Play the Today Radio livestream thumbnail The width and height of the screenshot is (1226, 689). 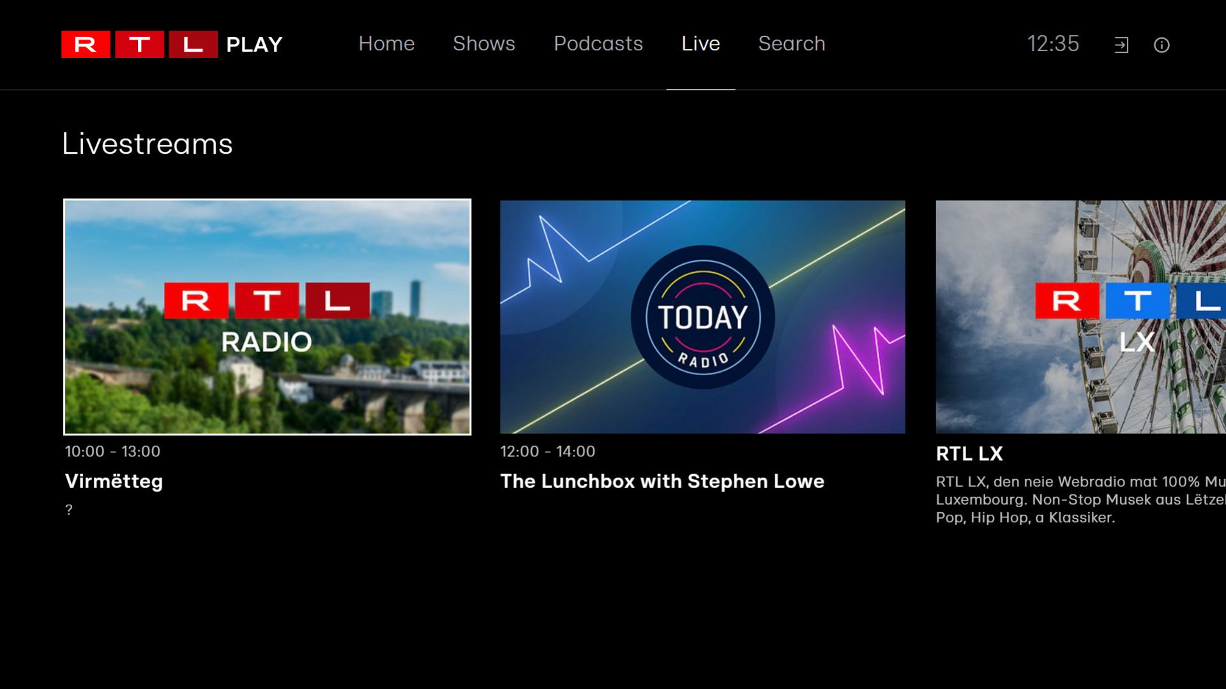[702, 317]
